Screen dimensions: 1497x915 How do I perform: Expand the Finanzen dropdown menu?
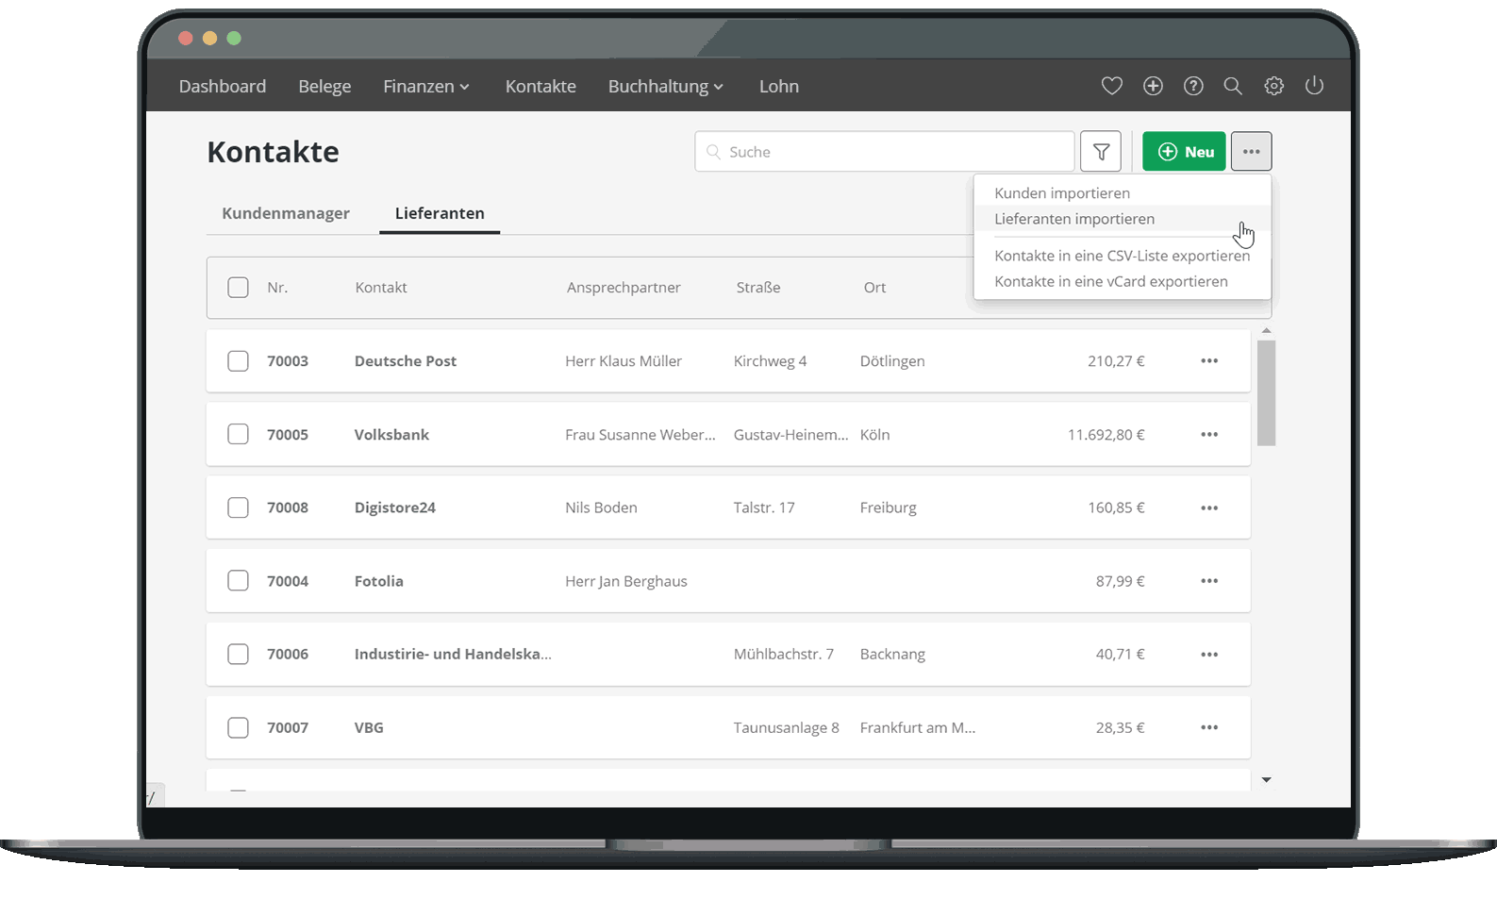click(426, 87)
